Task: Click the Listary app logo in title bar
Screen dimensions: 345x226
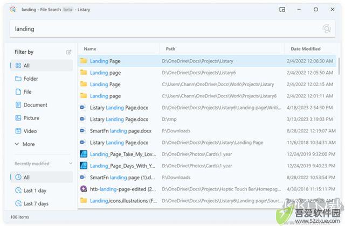Action: (13, 10)
